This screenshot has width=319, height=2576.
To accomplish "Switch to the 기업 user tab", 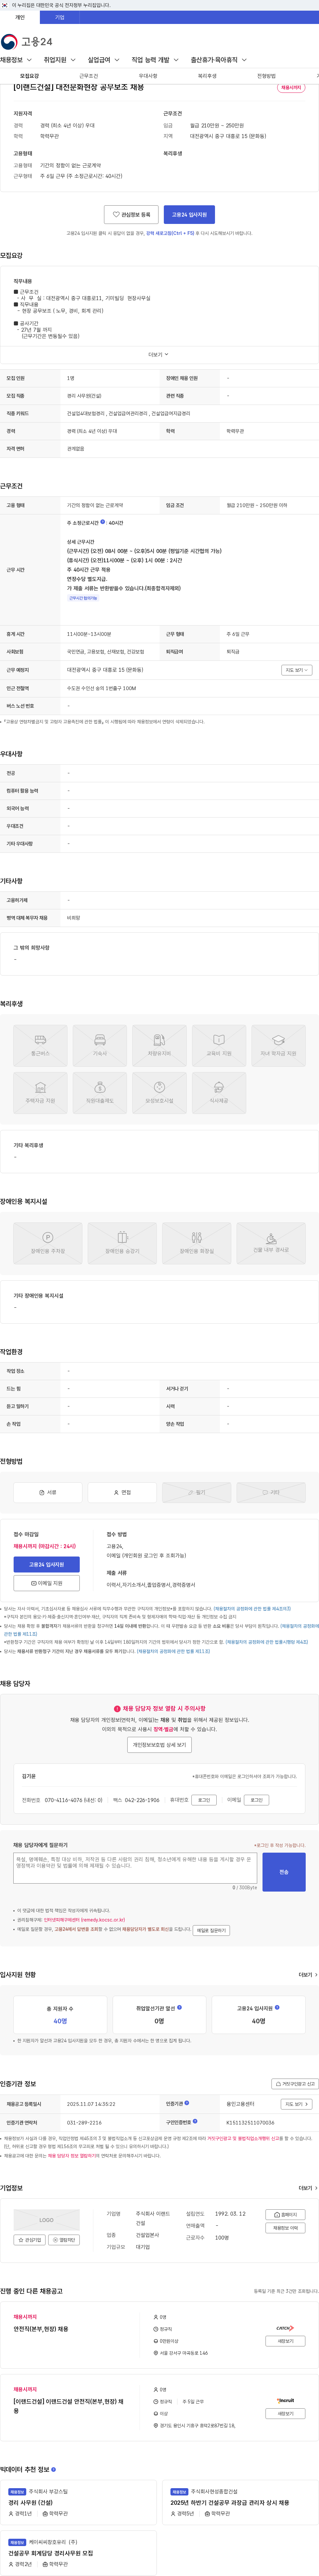I will tap(60, 17).
